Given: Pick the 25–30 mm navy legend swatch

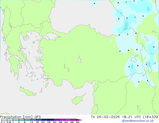Looking at the screenshot, I should pos(51,120).
